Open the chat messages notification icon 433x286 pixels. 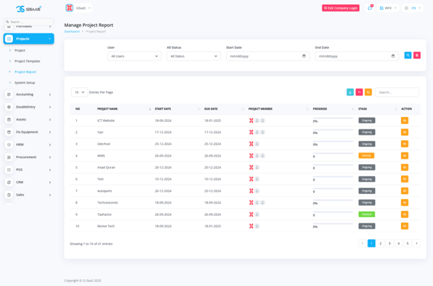370,8
